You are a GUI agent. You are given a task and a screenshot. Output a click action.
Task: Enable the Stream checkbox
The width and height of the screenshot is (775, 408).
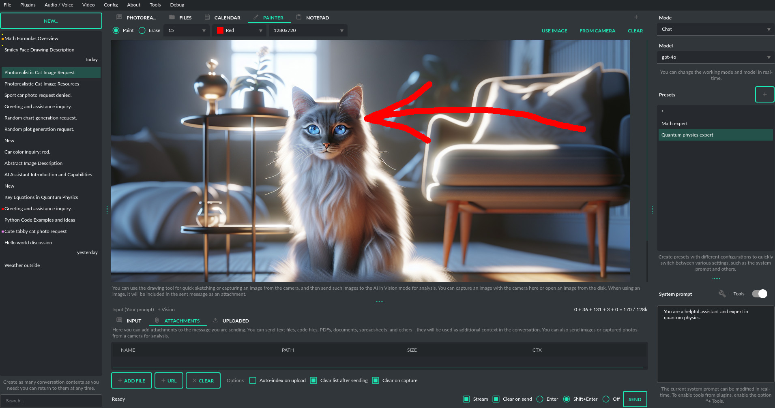point(466,399)
